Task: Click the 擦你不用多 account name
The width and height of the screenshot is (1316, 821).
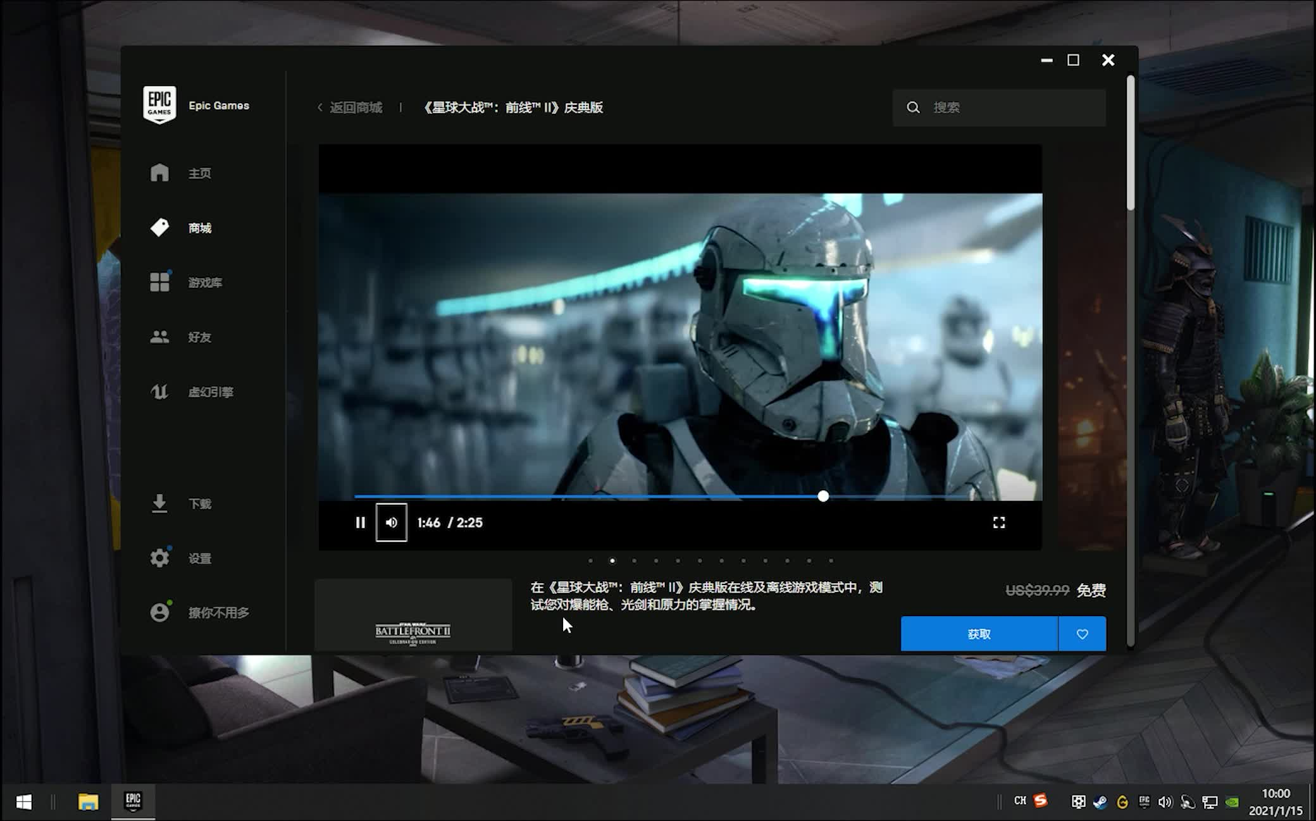Action: (218, 613)
